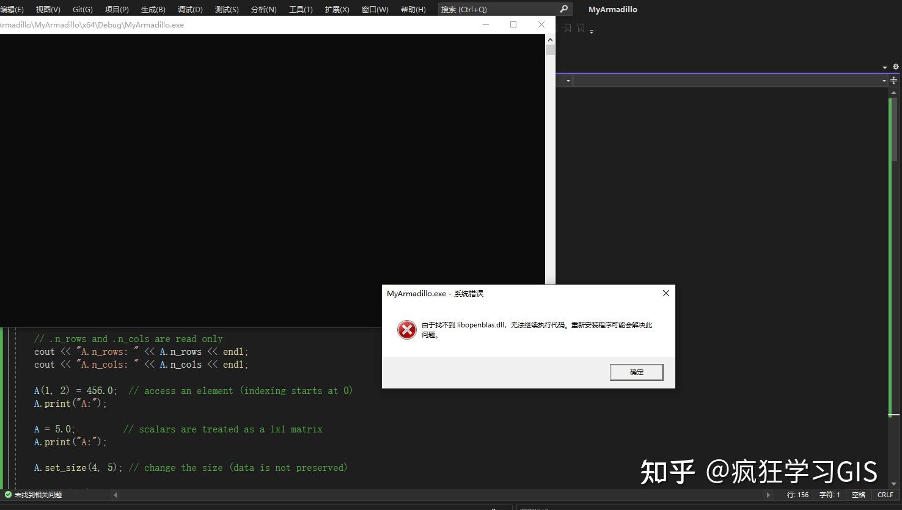Click the 空格 whitespace indicator
The height and width of the screenshot is (510, 902).
click(x=858, y=494)
